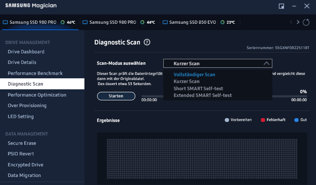Viewport: 316px width, 185px height.
Task: Click the blue Gut legend swatch
Action: point(296,120)
